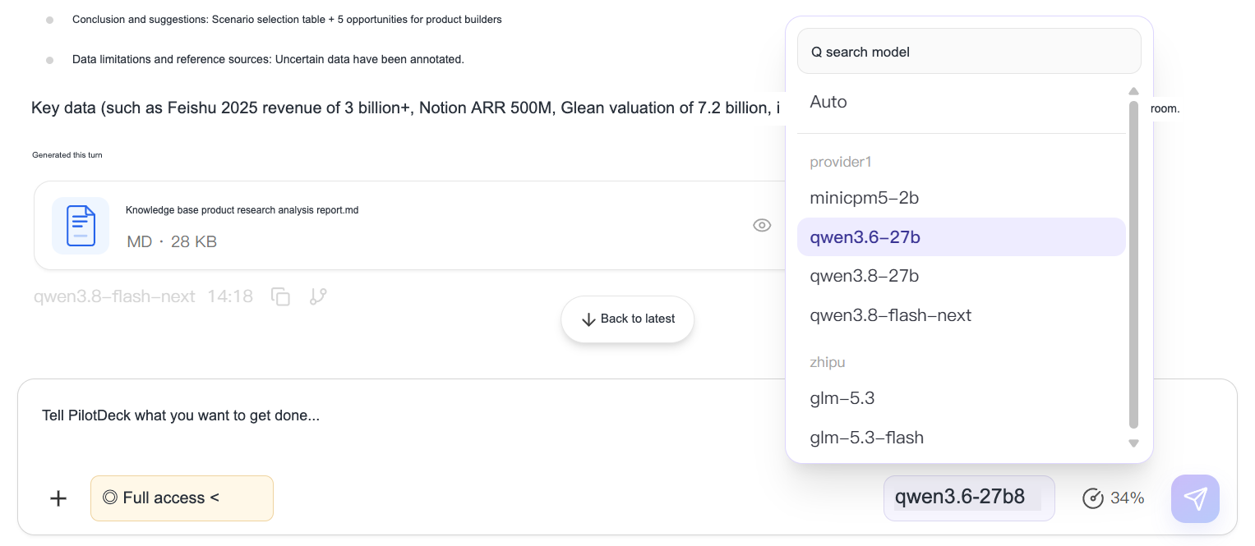Click the MD · 28 KB file size text
1255x546 pixels.
pyautogui.click(x=172, y=242)
